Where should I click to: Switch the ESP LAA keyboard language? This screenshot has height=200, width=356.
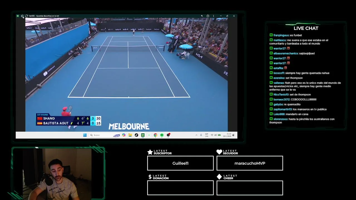click(x=207, y=135)
